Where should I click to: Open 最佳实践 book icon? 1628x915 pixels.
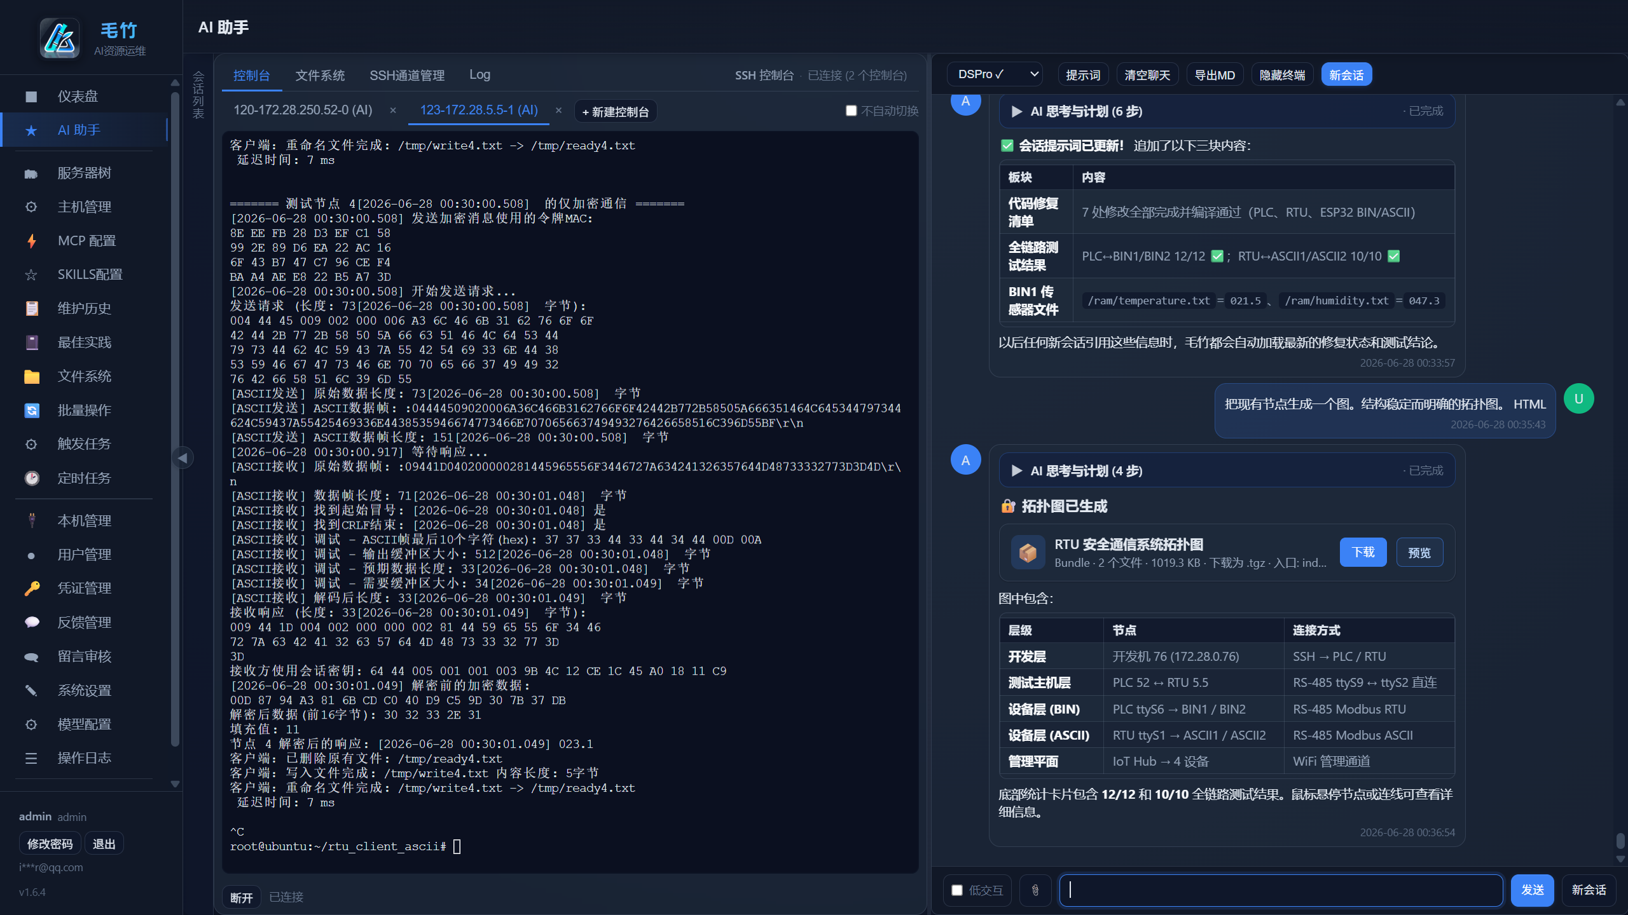click(31, 342)
